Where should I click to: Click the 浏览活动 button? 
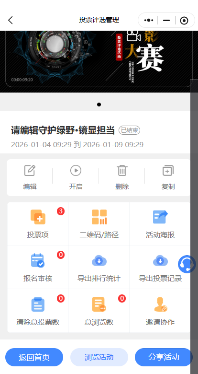[x=99, y=357]
